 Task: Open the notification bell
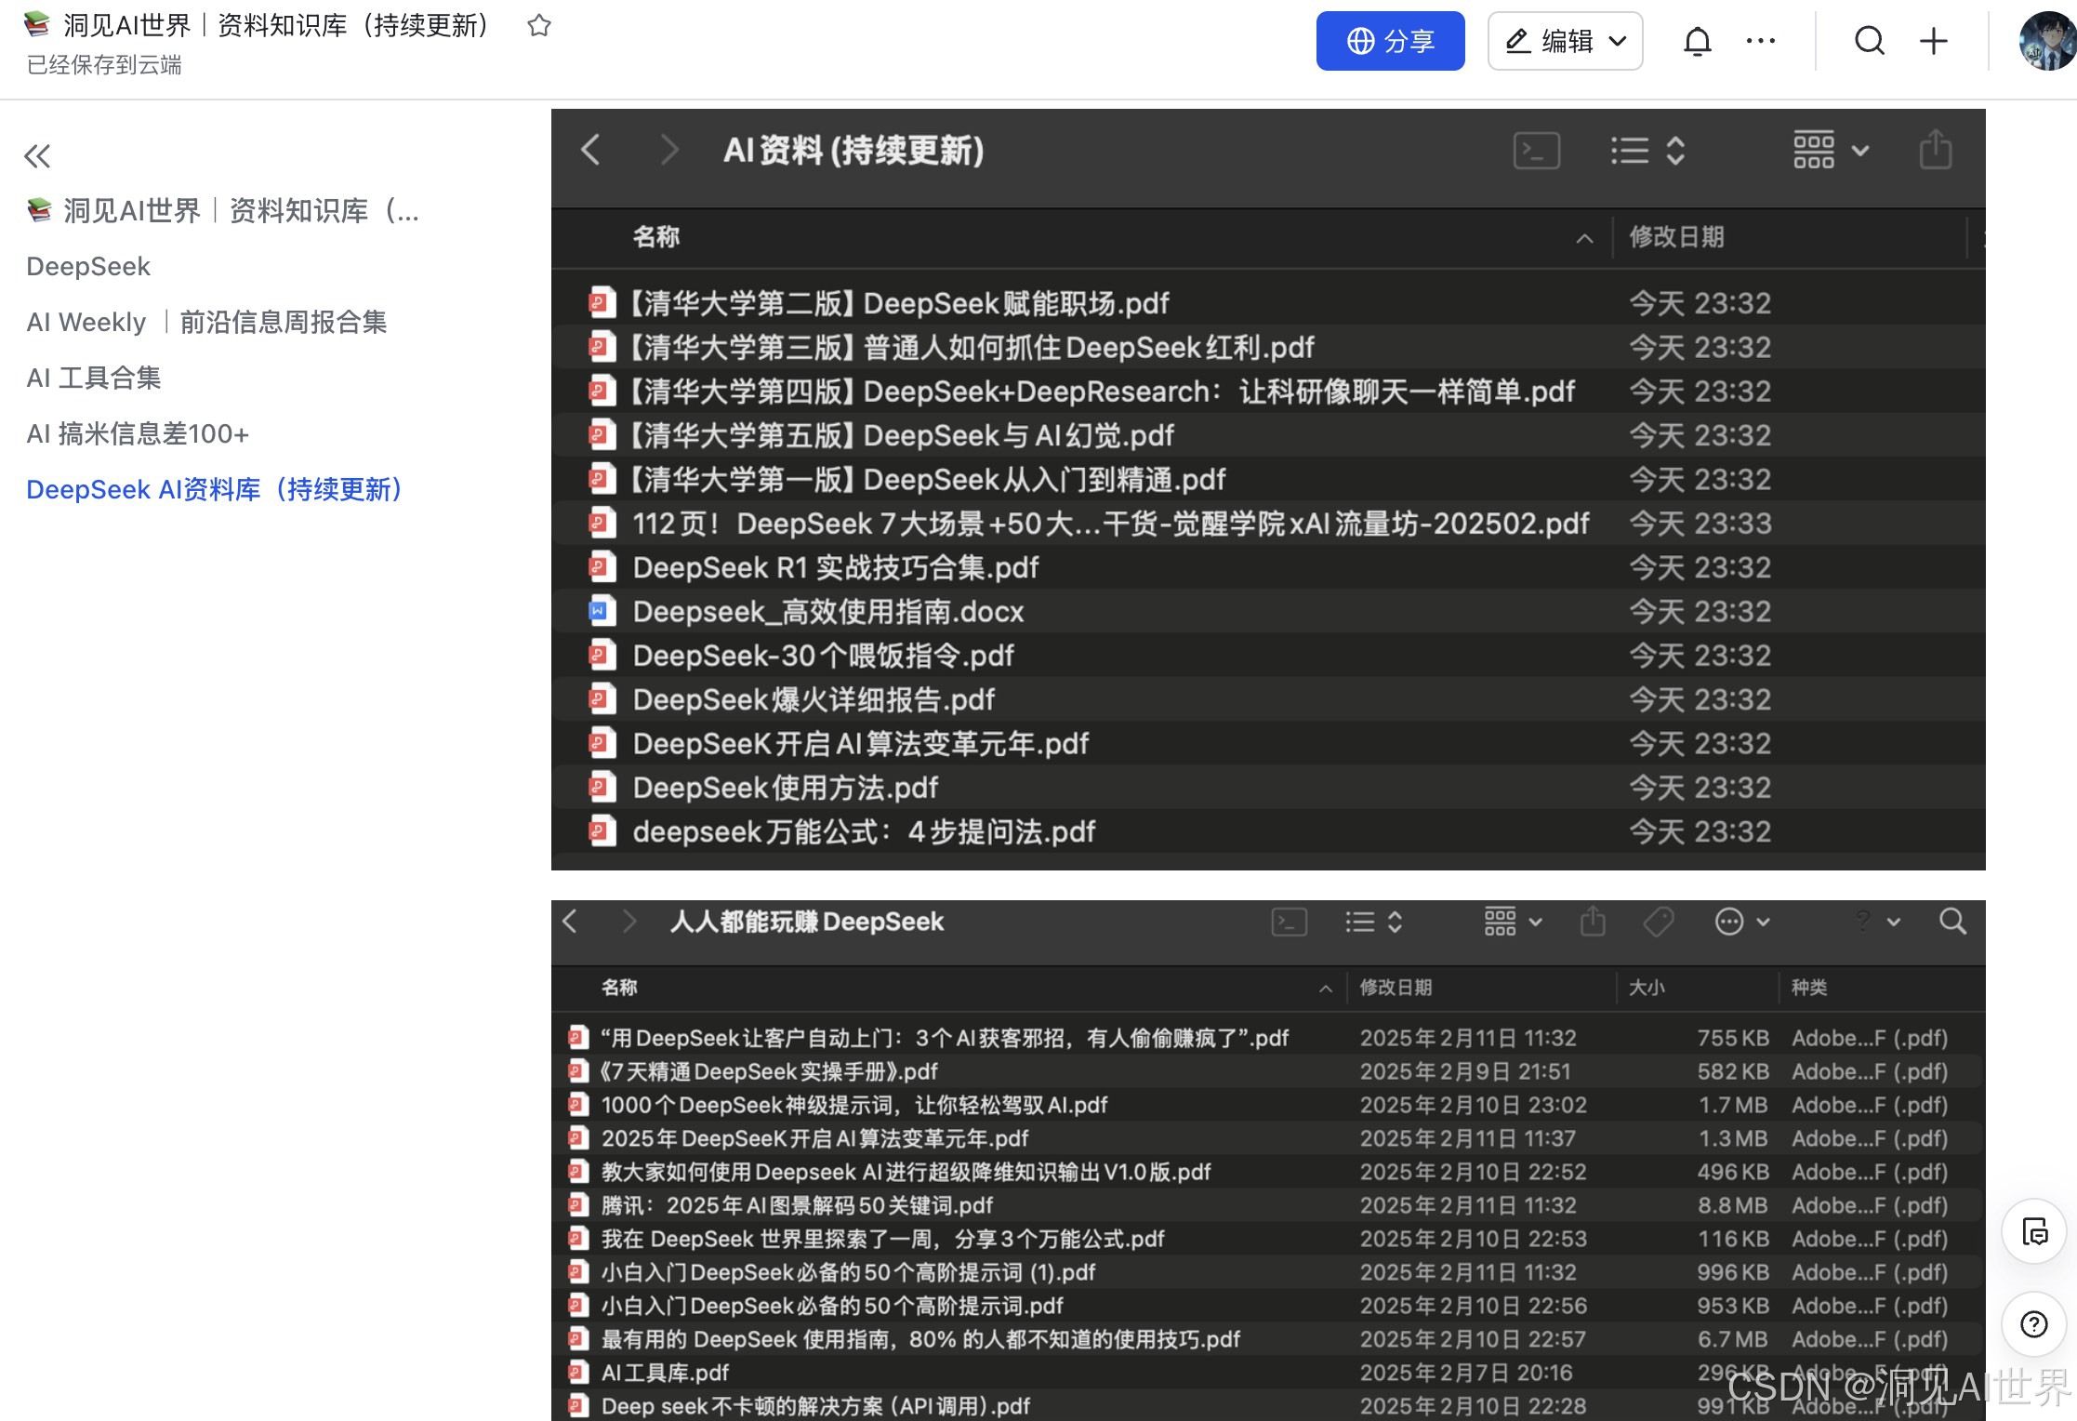pyautogui.click(x=1697, y=41)
